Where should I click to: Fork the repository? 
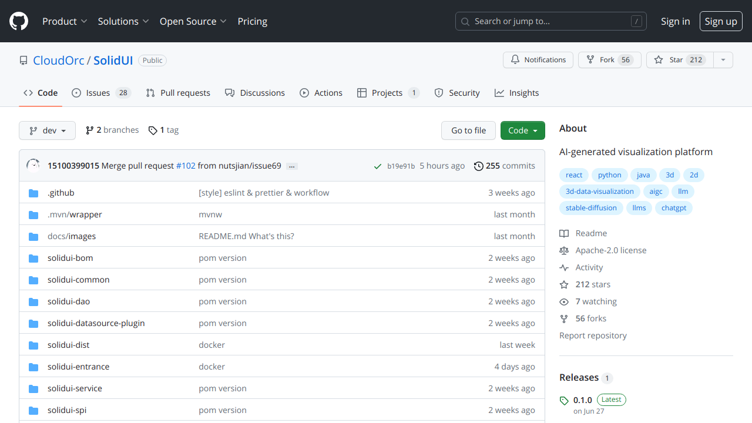pos(610,60)
